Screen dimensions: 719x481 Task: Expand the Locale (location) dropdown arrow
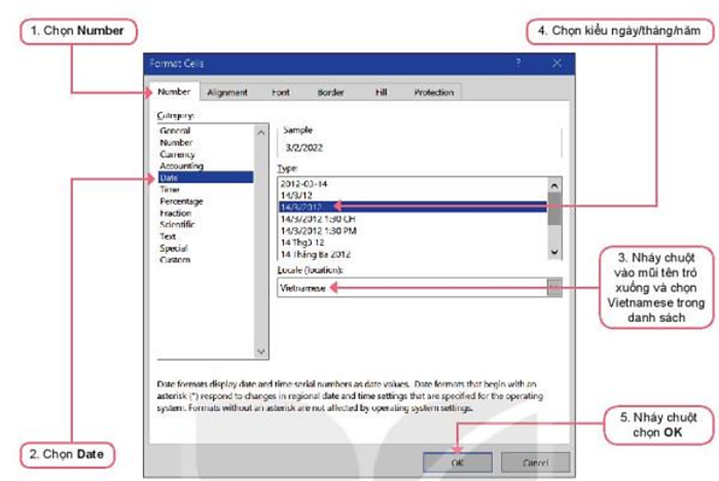coord(555,288)
